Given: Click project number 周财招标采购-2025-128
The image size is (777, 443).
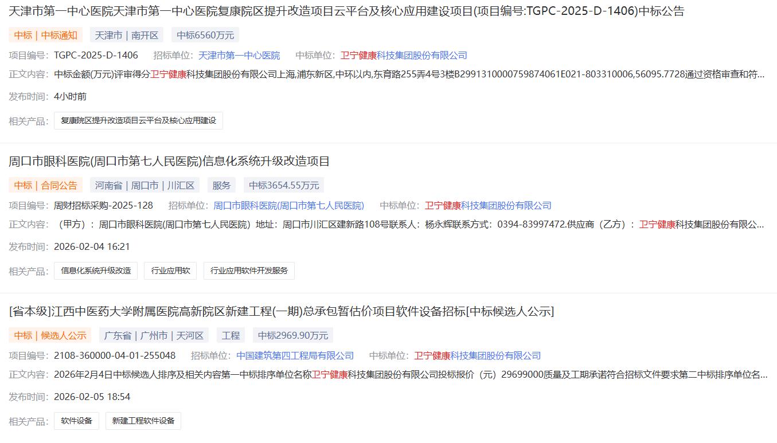Looking at the screenshot, I should tap(103, 205).
